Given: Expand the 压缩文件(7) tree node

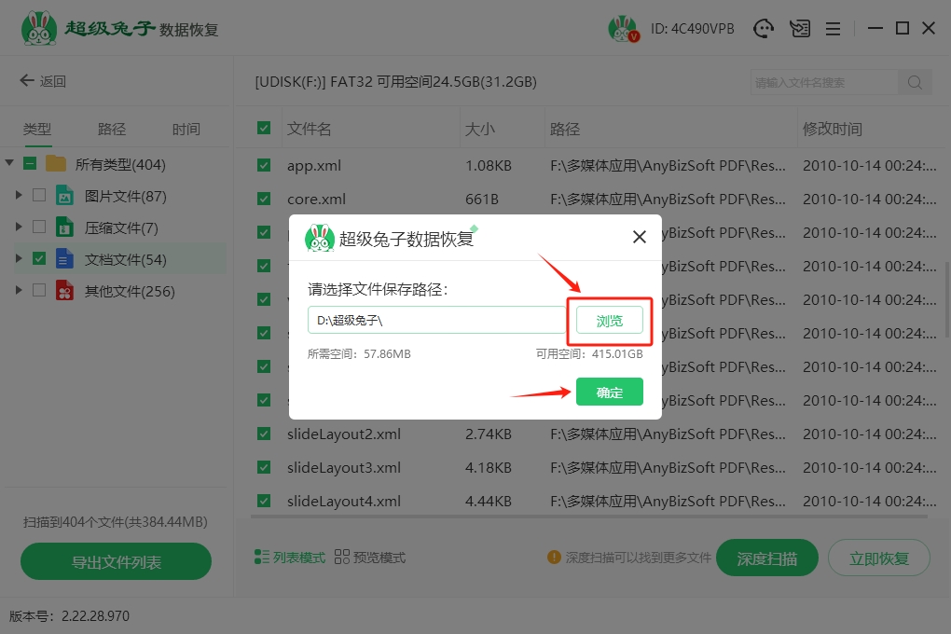Looking at the screenshot, I should [x=18, y=227].
